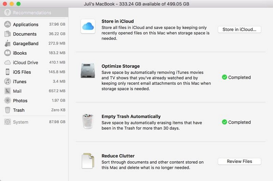Click the 657.2 MB Mail size
The image size is (273, 181).
click(57, 91)
